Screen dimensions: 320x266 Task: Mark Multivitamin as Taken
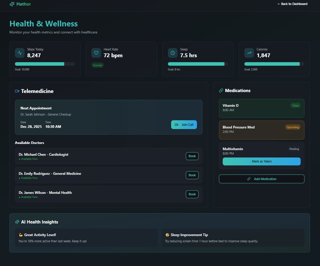[x=262, y=161]
